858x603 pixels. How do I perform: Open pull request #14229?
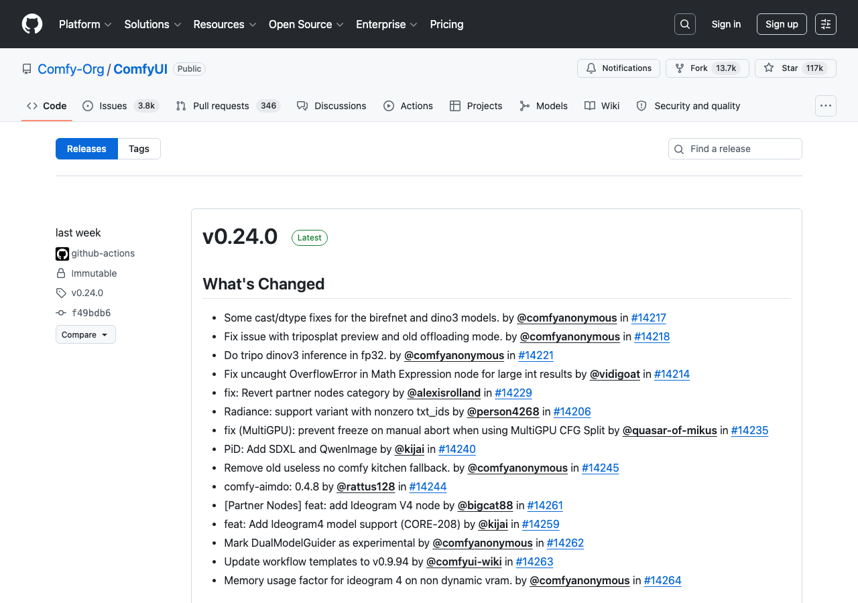tap(513, 393)
